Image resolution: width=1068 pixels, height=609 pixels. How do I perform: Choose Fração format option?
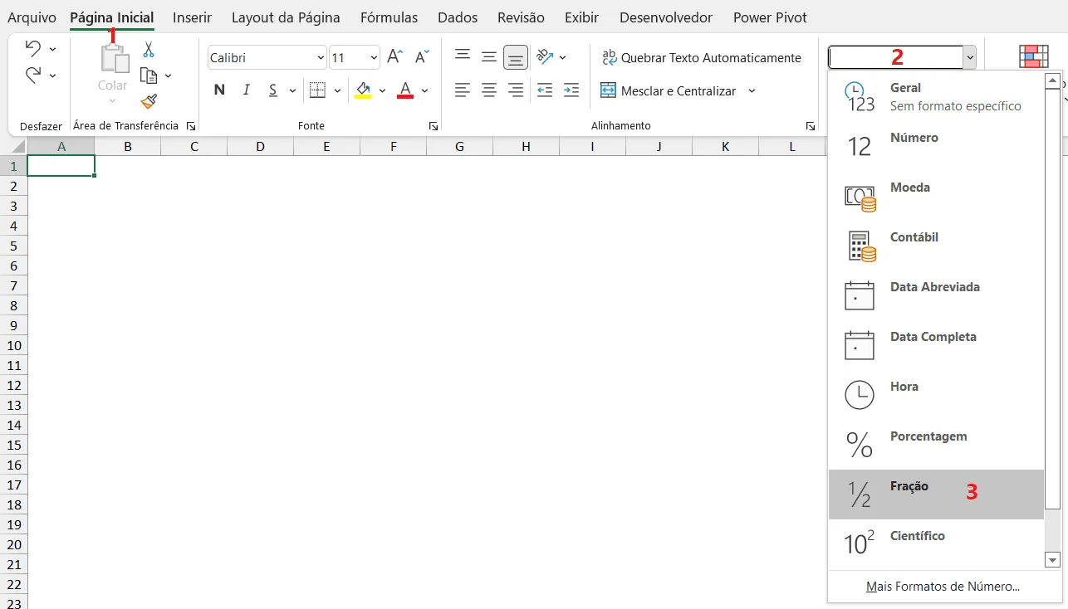click(936, 495)
